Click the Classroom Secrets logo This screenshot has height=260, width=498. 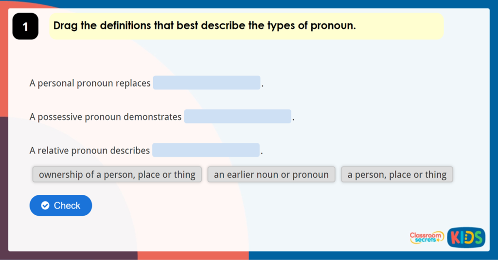pos(426,237)
